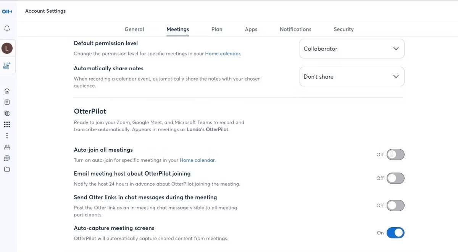The image size is (458, 252).
Task: Open the notifications bell in the sidebar
Action: tap(7, 29)
